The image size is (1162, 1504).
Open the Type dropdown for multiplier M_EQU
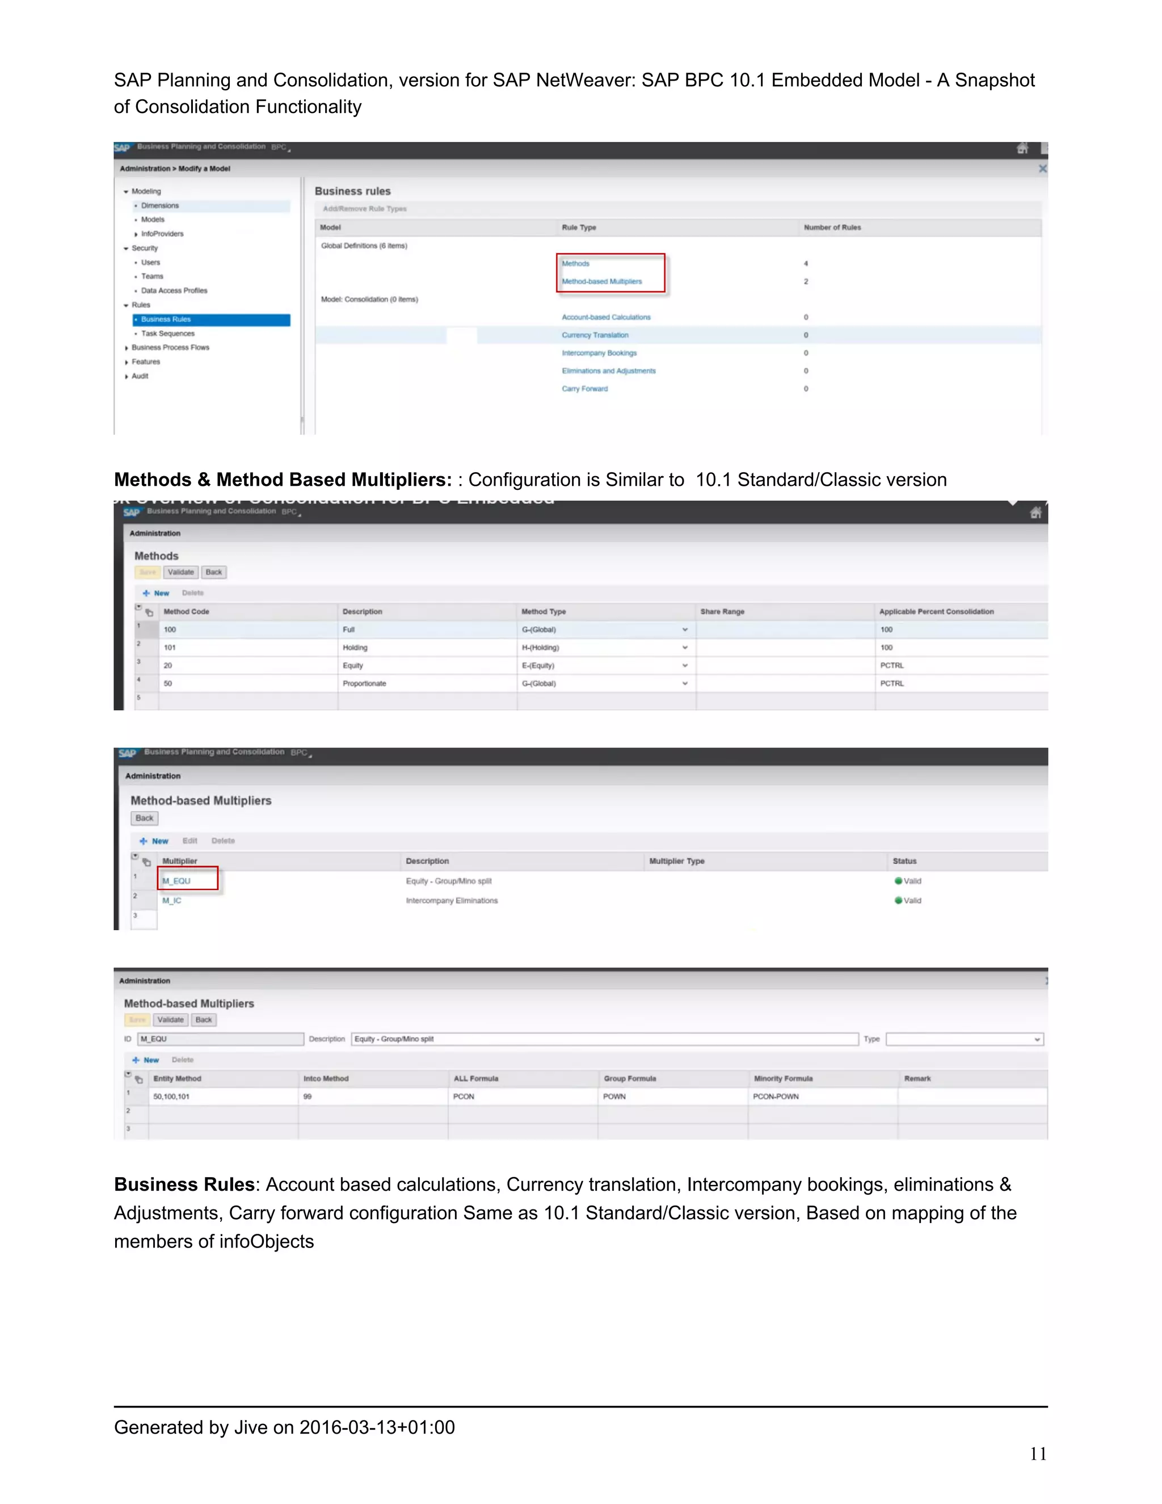click(x=1037, y=1039)
